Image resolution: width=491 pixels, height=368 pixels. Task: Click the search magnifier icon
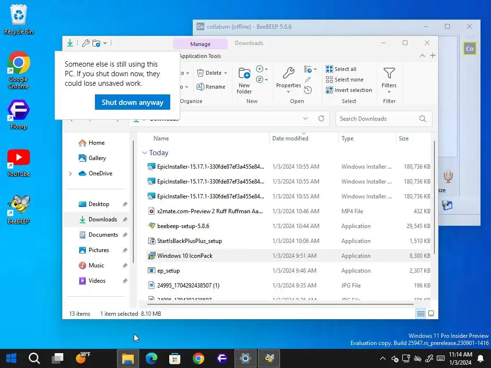[x=423, y=119]
